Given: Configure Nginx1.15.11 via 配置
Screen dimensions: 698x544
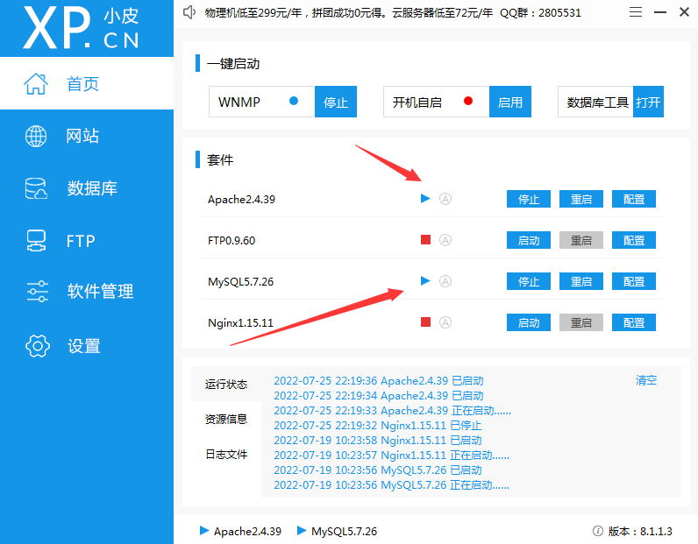Looking at the screenshot, I should click(x=634, y=322).
